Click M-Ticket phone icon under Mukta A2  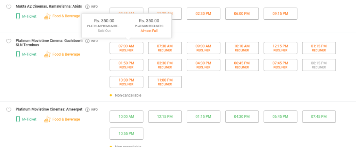[x=18, y=16]
